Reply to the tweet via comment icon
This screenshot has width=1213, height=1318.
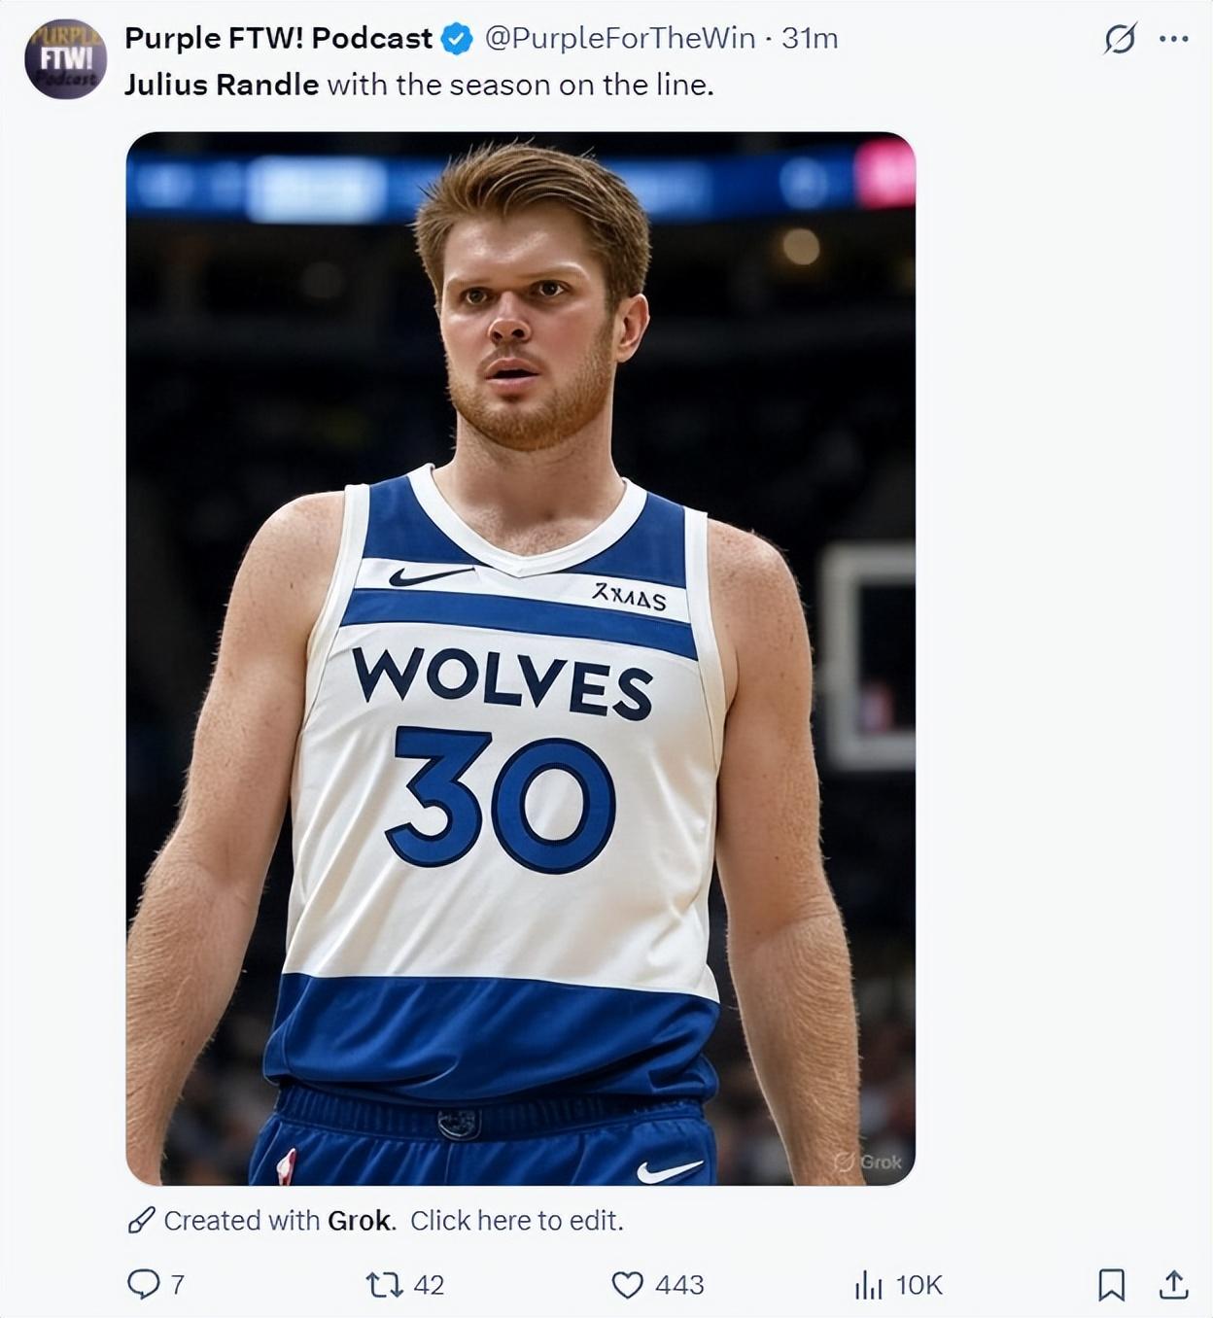click(x=143, y=1285)
